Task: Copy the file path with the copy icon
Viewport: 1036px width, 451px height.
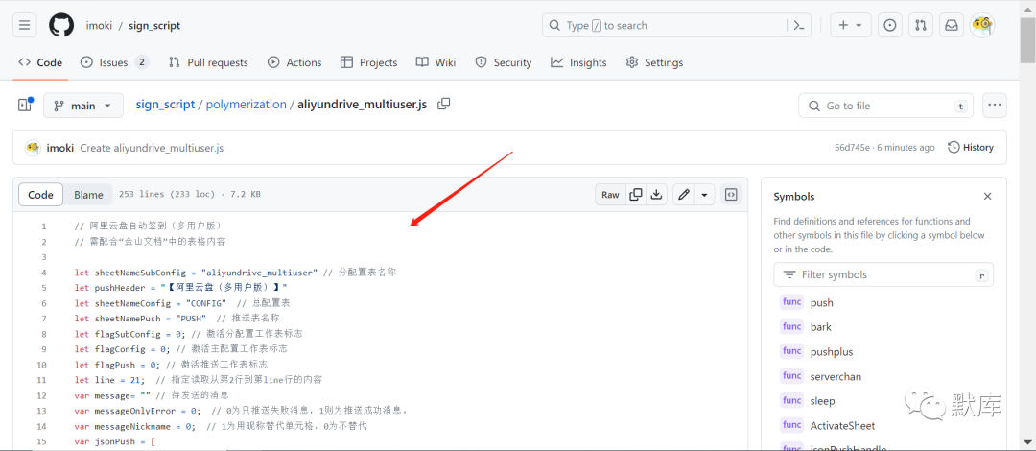Action: coord(444,104)
